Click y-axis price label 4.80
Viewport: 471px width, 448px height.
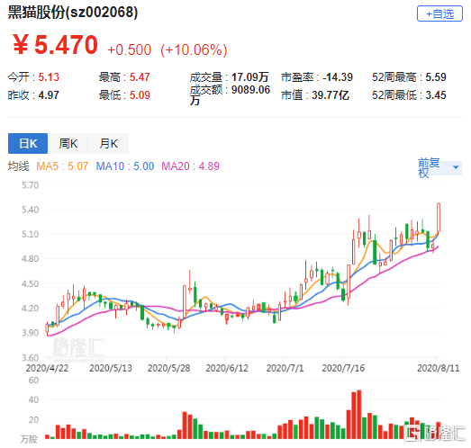pos(31,259)
